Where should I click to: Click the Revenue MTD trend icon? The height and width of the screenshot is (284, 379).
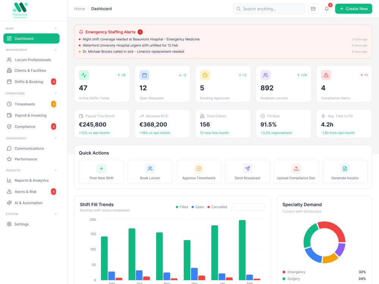coord(142,116)
